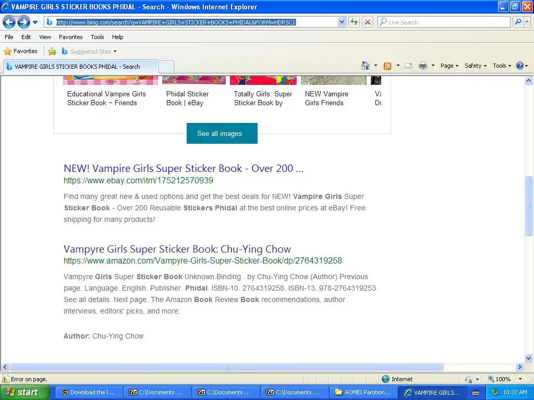Switch to AOMEI Partition taskbar window
Image resolution: width=534 pixels, height=400 pixels.
point(363,392)
